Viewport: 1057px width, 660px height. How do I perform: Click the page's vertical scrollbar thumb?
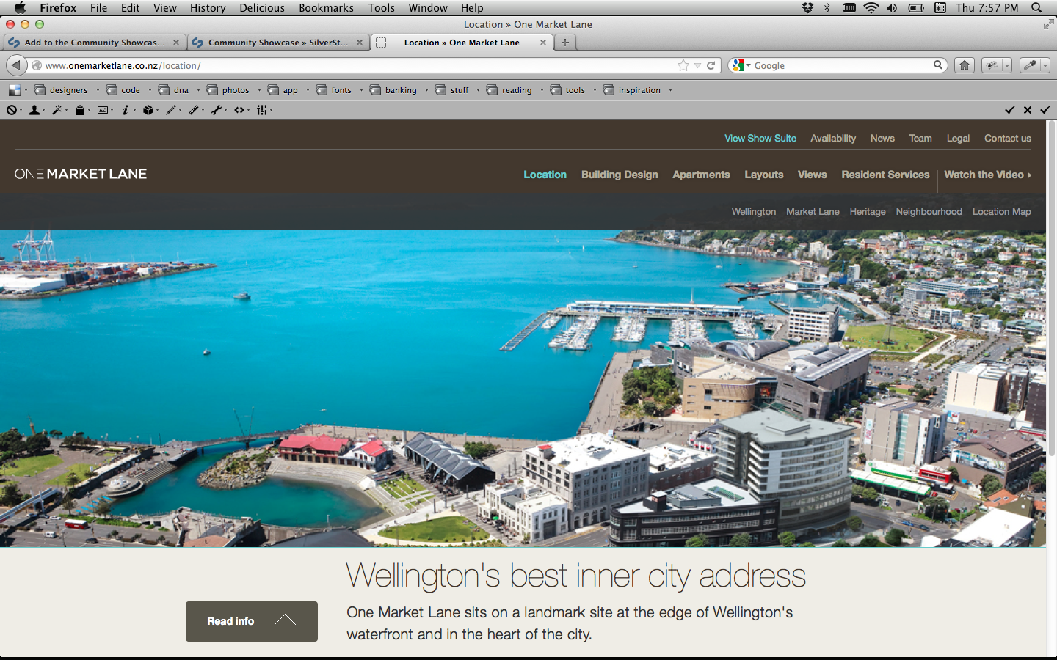point(1051,288)
